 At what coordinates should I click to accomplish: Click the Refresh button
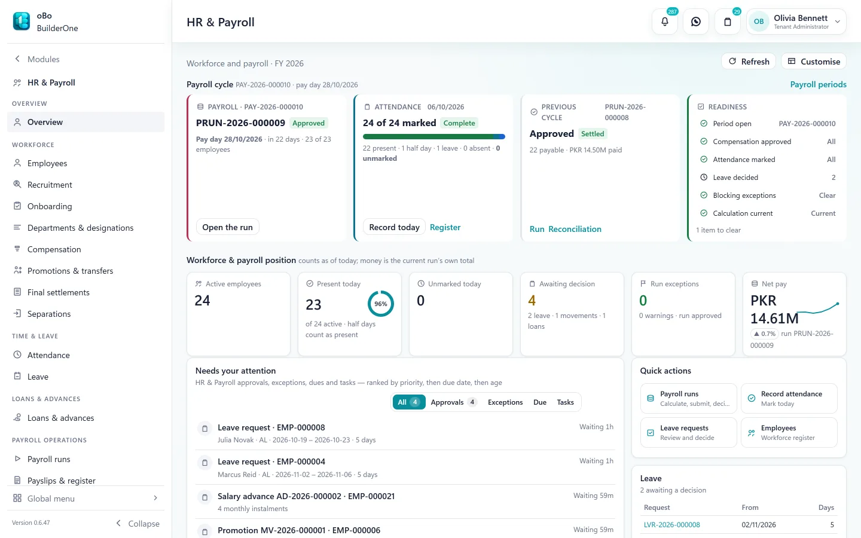[x=749, y=62]
